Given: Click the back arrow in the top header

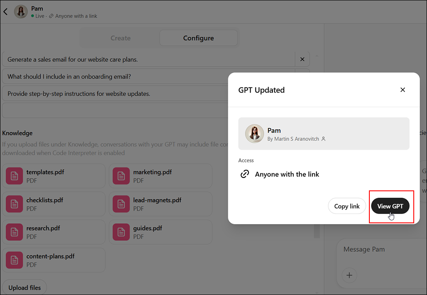Looking at the screenshot, I should pyautogui.click(x=5, y=12).
